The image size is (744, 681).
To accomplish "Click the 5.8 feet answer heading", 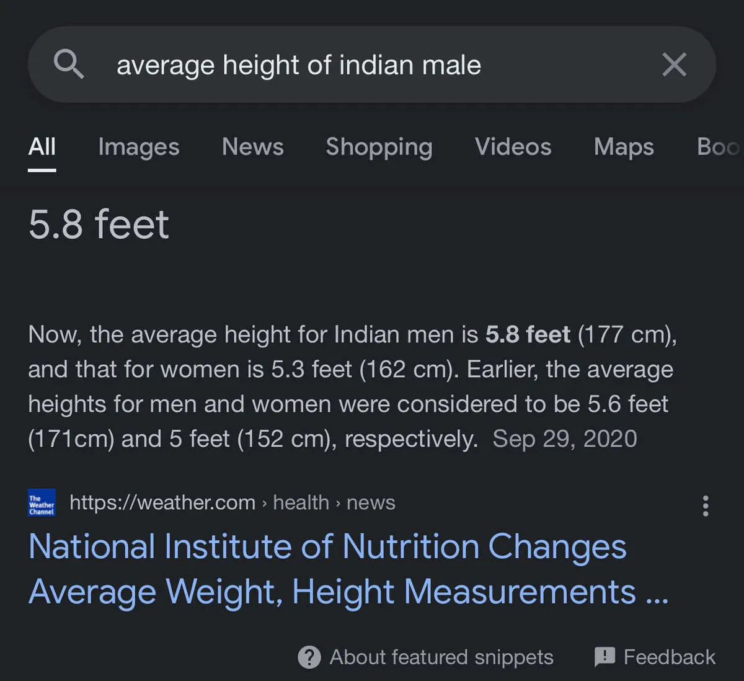I will pyautogui.click(x=99, y=224).
